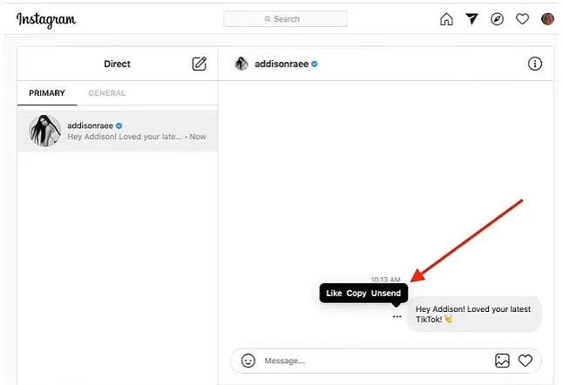The width and height of the screenshot is (563, 385).
Task: Open Activity heart icon in top bar
Action: (522, 19)
